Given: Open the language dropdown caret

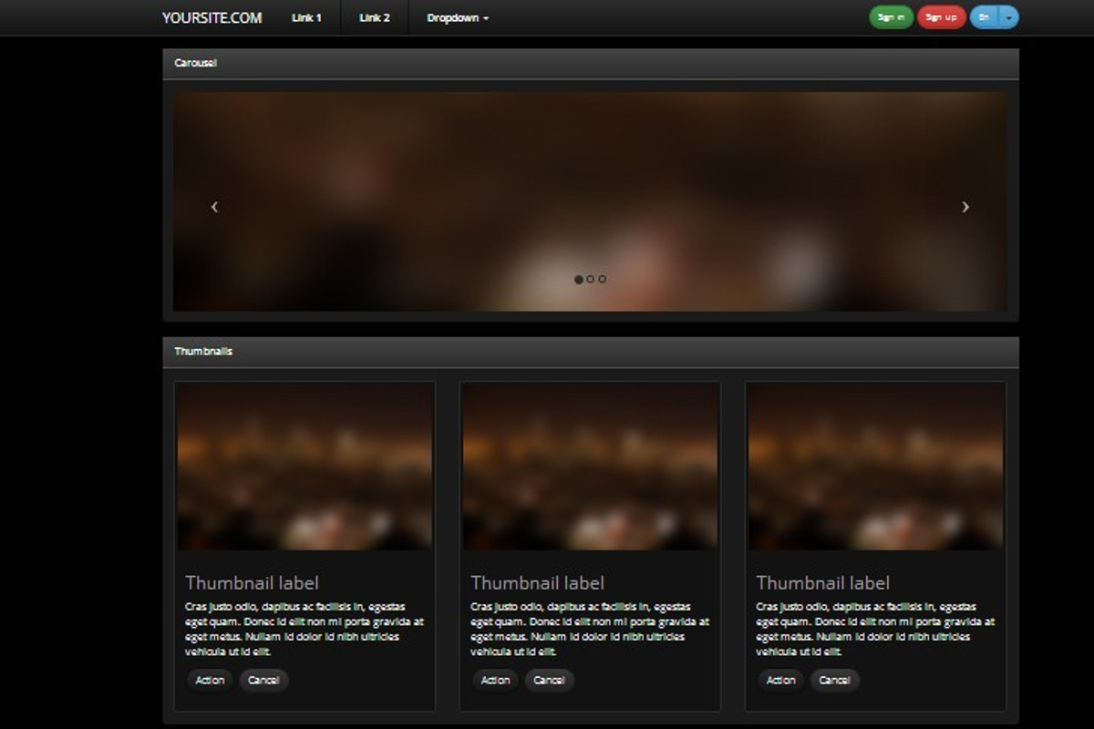Looking at the screenshot, I should [1008, 17].
